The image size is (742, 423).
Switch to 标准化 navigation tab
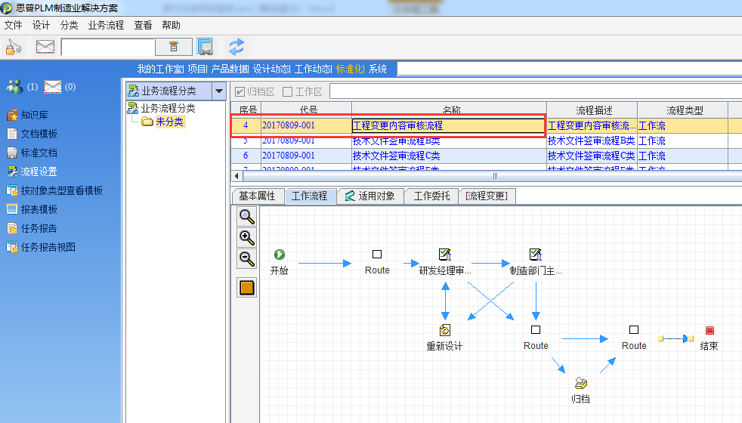point(350,69)
